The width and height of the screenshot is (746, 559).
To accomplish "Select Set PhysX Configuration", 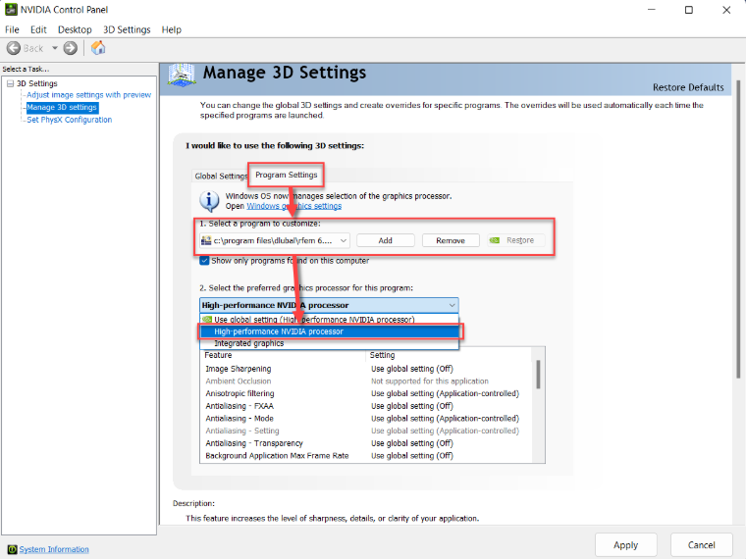I will point(70,120).
